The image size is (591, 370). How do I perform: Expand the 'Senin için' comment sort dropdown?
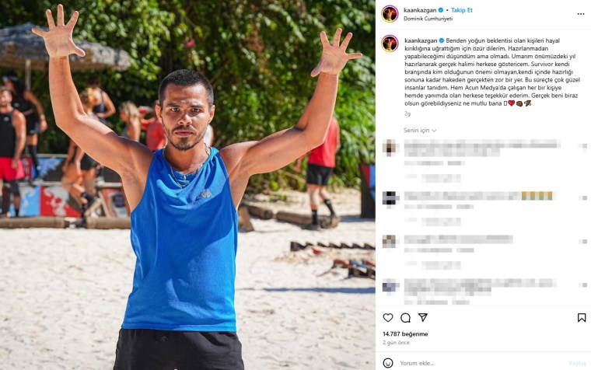420,131
